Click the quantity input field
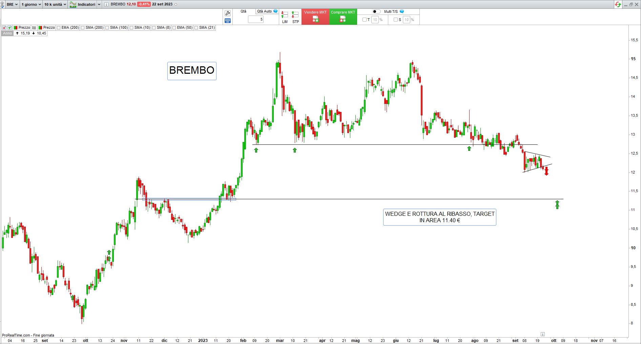641x344 pixels. pos(256,20)
